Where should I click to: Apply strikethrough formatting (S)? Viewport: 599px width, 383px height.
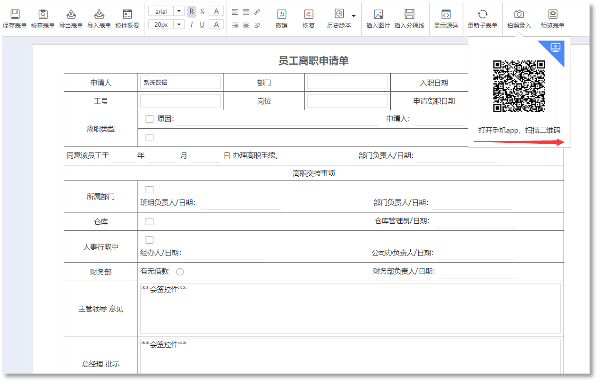[202, 11]
